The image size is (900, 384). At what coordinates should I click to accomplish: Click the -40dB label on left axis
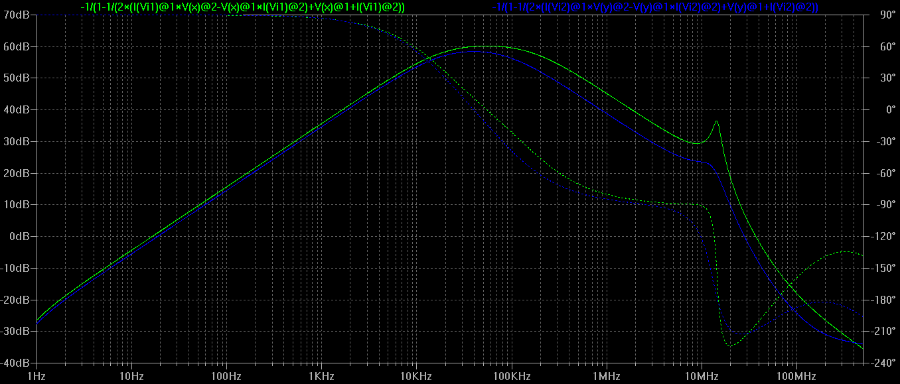pyautogui.click(x=15, y=363)
